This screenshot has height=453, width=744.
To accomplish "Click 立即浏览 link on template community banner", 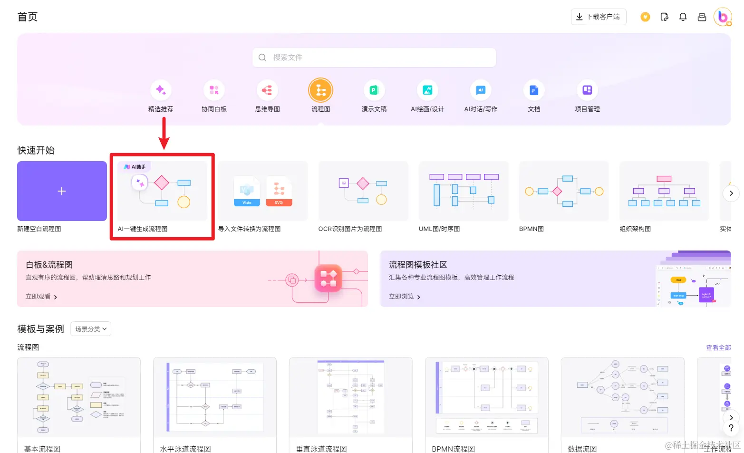I will click(405, 297).
